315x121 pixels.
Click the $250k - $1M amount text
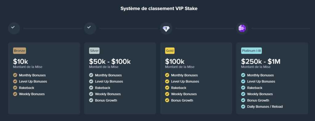point(261,62)
